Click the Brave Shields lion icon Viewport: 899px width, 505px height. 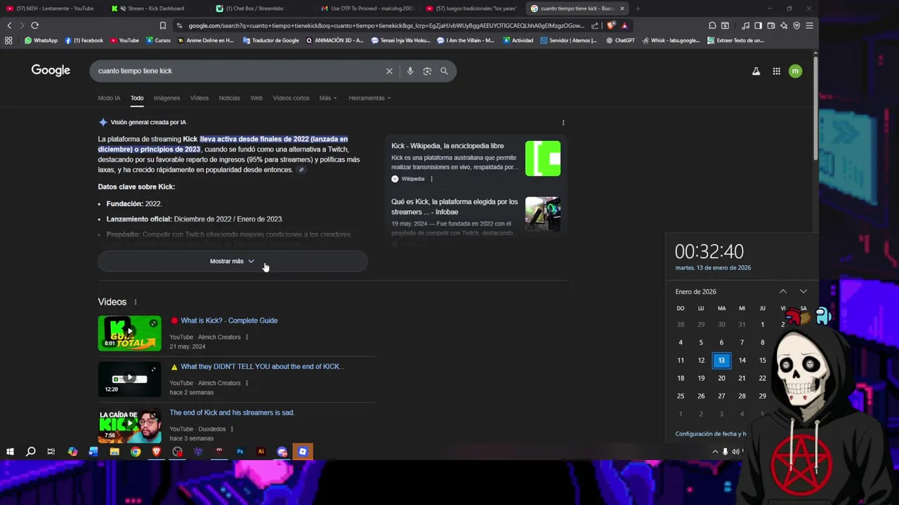(611, 25)
